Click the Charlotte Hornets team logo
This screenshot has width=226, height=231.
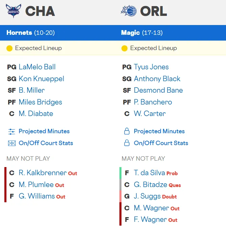[14, 11]
